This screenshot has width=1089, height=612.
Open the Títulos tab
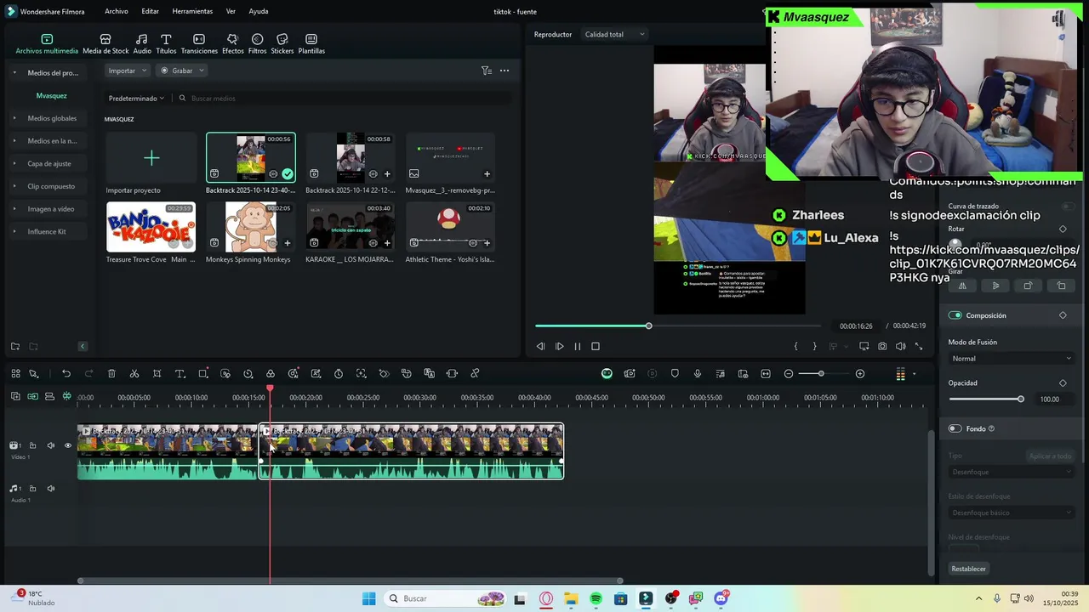[x=166, y=44]
